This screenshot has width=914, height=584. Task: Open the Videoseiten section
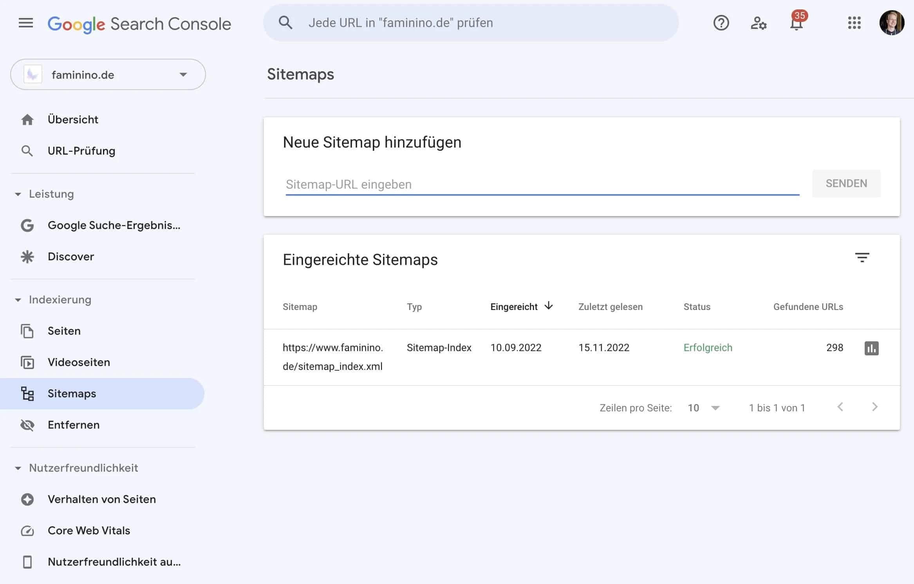pyautogui.click(x=79, y=362)
